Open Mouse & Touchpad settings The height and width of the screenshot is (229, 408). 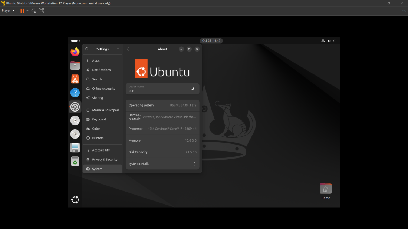(102, 110)
